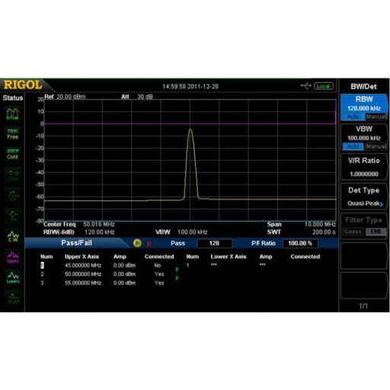The height and width of the screenshot is (390, 390).
Task: Click the Pass/Fail tab header
Action: click(x=76, y=243)
